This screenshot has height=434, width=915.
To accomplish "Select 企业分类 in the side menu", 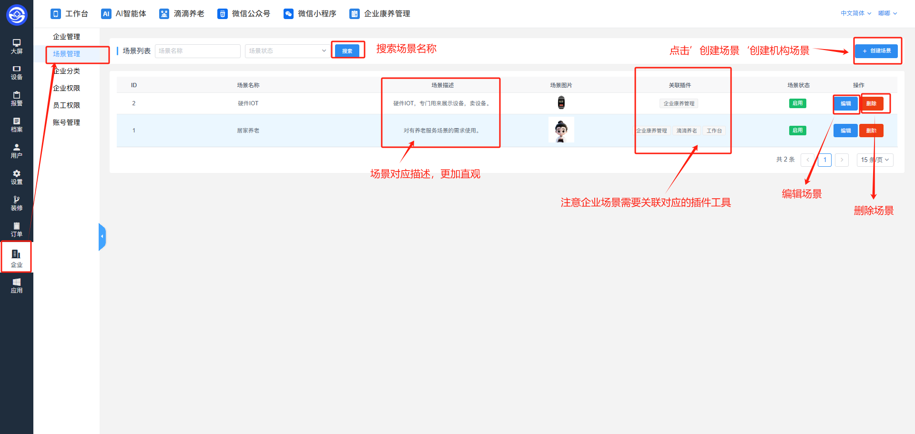I will tap(67, 71).
